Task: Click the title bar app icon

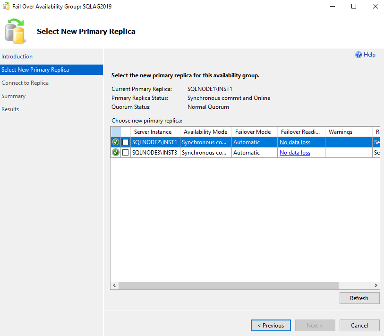Action: click(6, 6)
